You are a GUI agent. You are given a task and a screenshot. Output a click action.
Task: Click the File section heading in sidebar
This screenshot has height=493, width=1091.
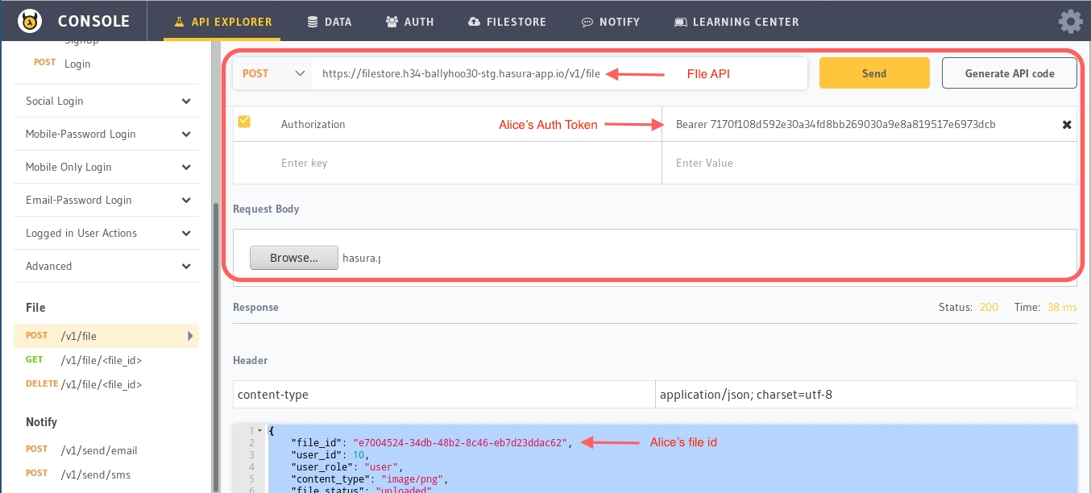pos(35,308)
